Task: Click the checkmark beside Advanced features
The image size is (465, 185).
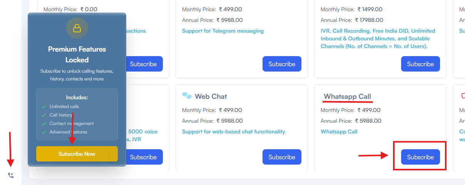Action: click(x=44, y=132)
